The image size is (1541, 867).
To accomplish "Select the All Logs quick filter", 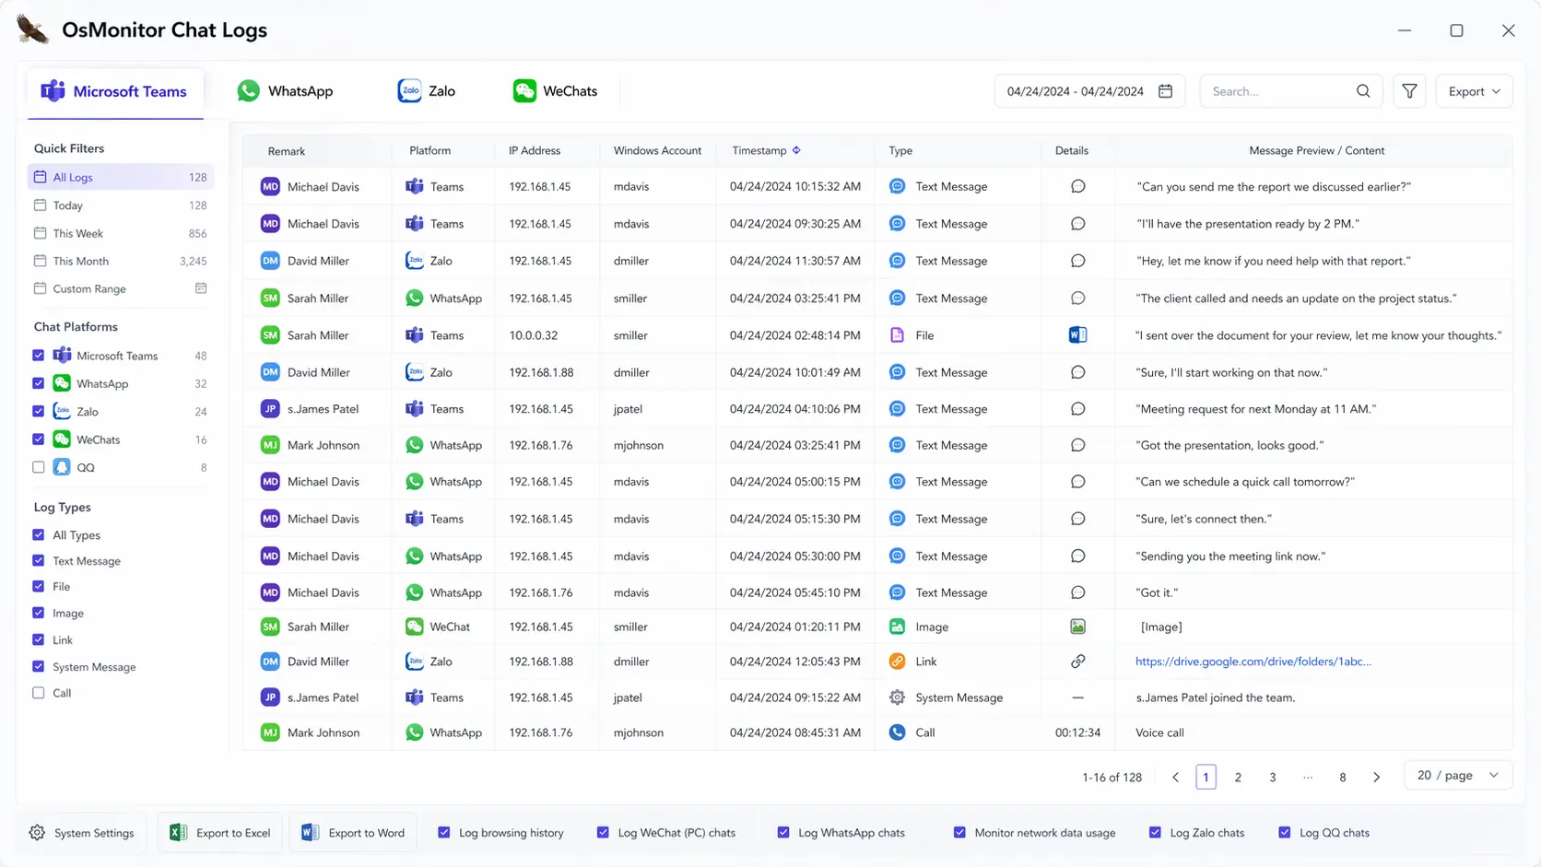I will pyautogui.click(x=121, y=177).
